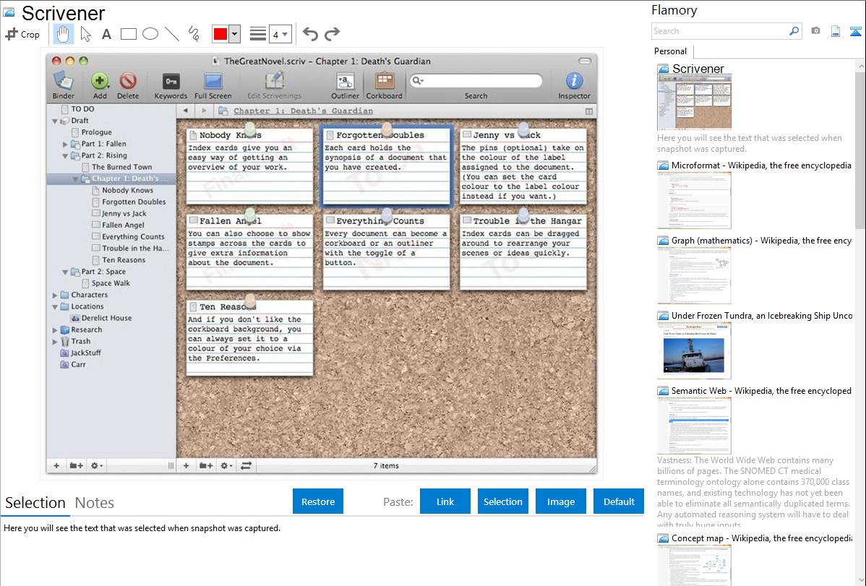This screenshot has width=866, height=586.
Task: Click the Full Screen icon in Scrivener
Action: [x=213, y=82]
